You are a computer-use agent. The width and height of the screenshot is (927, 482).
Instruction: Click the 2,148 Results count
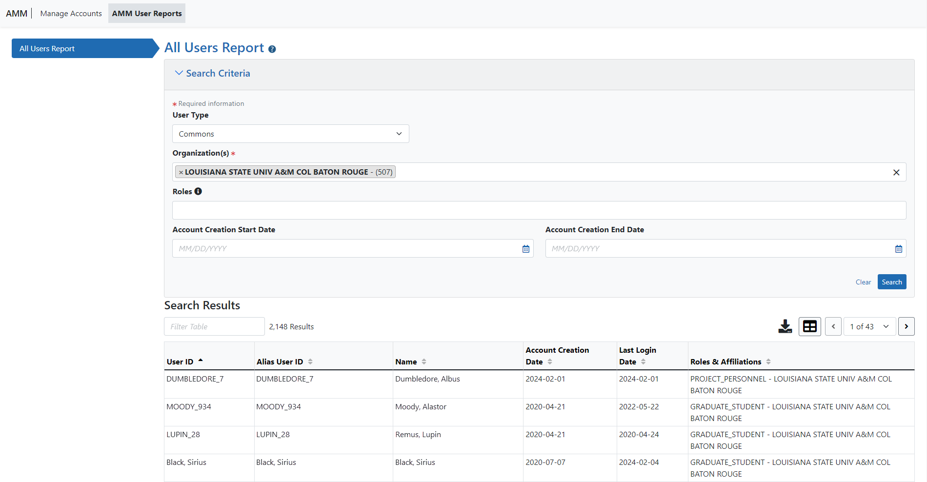tap(291, 327)
